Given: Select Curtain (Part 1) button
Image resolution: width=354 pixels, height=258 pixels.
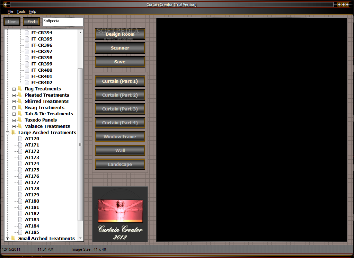Looking at the screenshot, I should coord(120,81).
